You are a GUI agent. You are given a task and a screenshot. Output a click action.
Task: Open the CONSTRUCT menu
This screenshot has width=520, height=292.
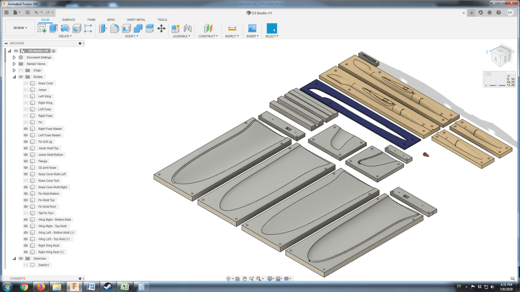[208, 36]
